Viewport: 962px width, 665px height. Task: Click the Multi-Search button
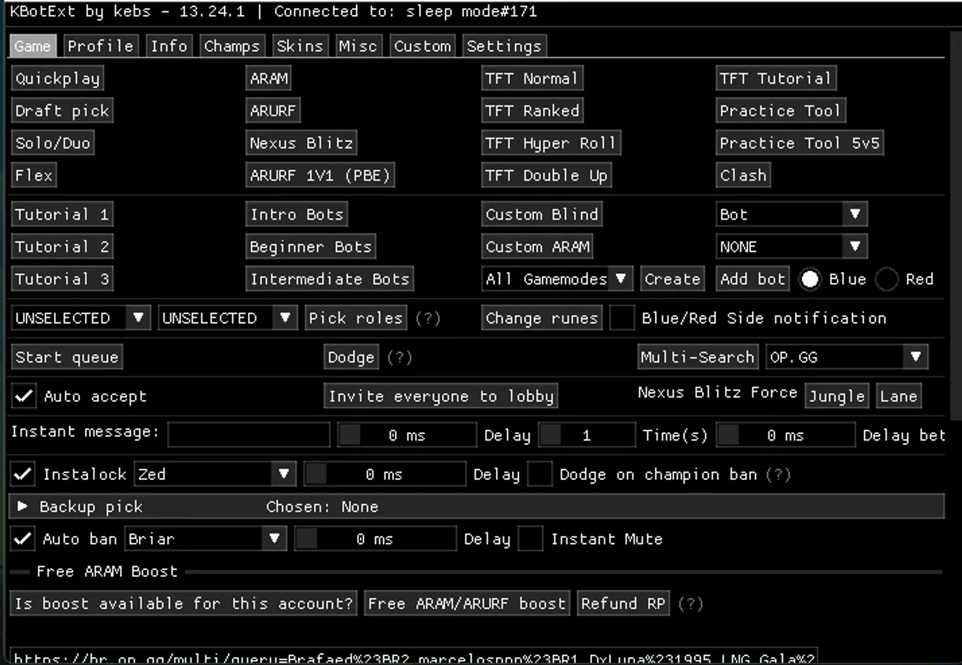click(697, 357)
